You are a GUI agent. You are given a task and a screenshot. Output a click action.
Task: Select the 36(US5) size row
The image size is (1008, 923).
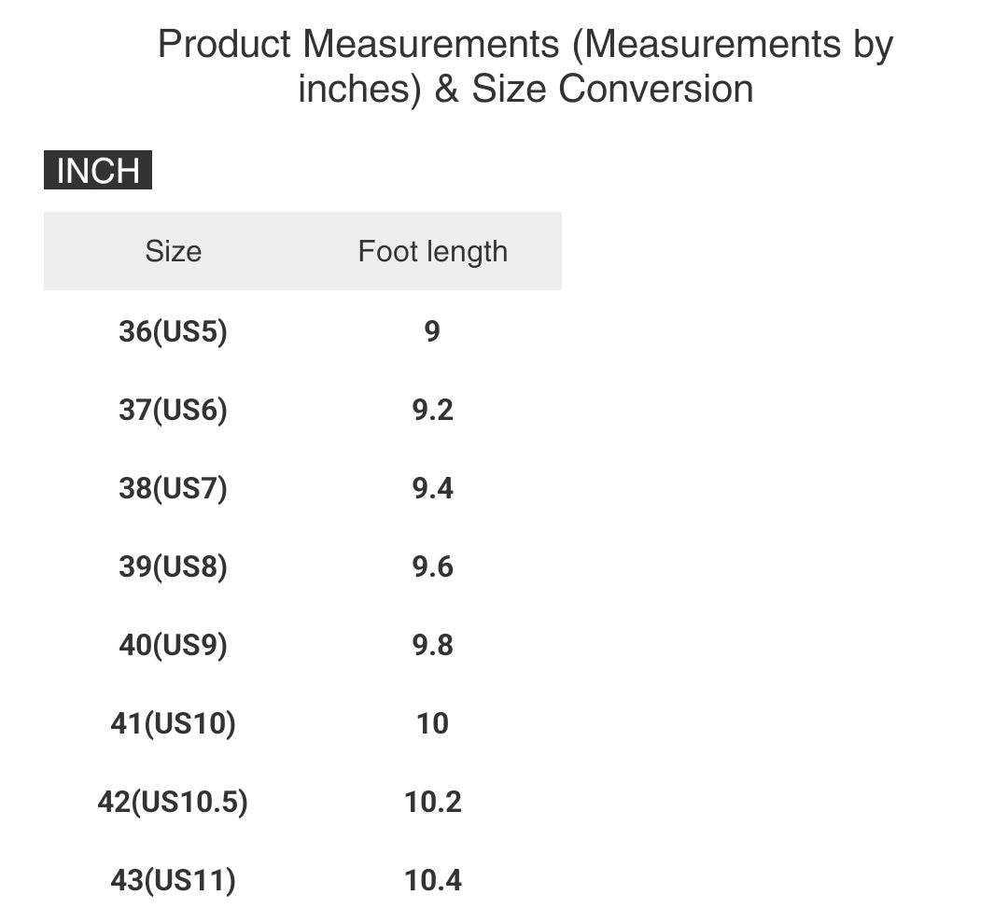[173, 331]
